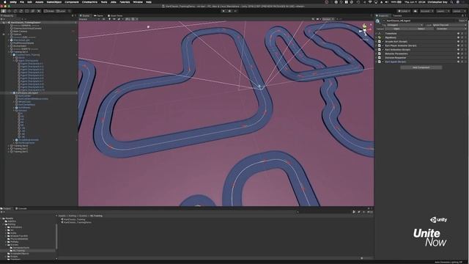Switch to the Asset Store tab
Screen dimensions: 469x264
pos(115,15)
